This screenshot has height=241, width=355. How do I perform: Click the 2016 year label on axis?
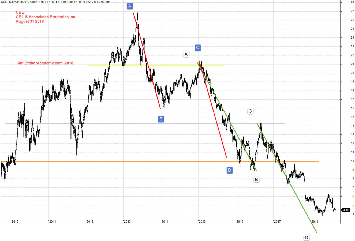(x=240, y=221)
